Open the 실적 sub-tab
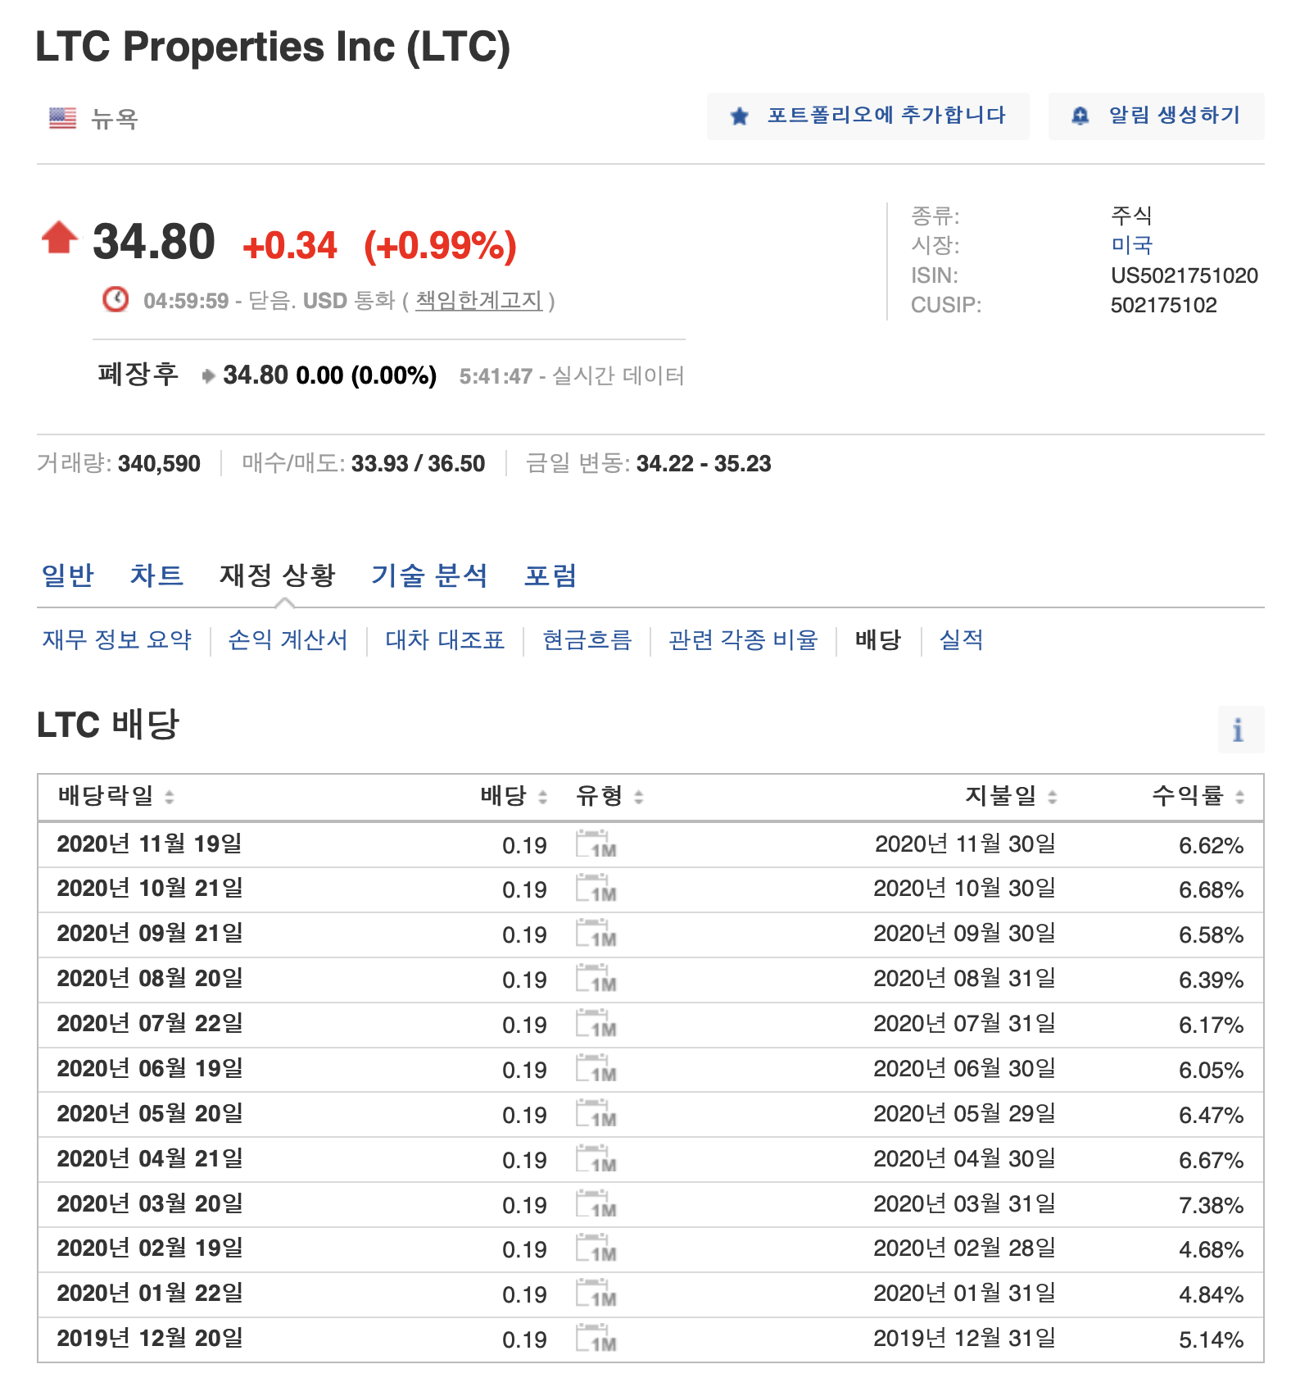Viewport: 1291px width, 1387px height. point(961,639)
